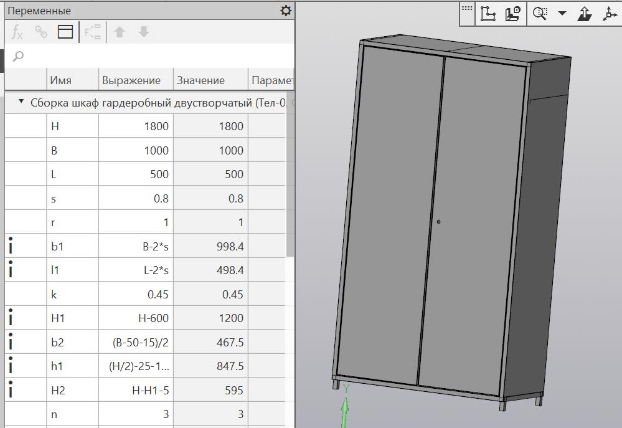Click the value 467.5
The height and width of the screenshot is (428, 622).
pyautogui.click(x=230, y=342)
